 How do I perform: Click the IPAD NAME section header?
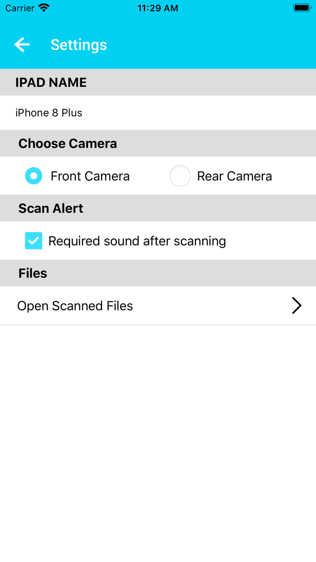(x=51, y=82)
